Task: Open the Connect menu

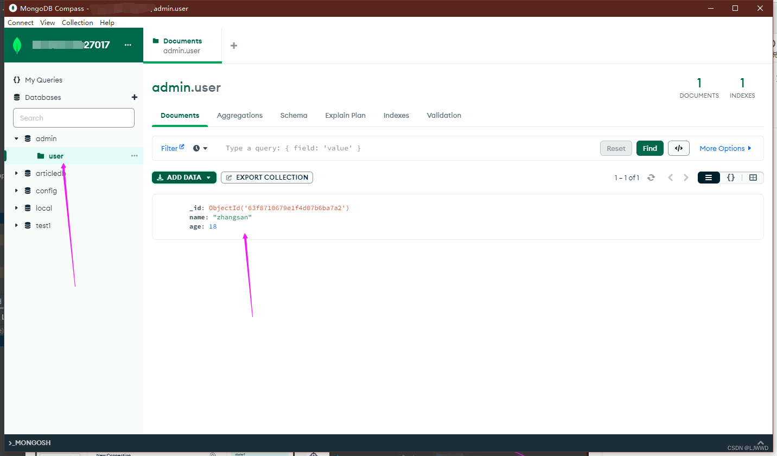Action: 21,23
